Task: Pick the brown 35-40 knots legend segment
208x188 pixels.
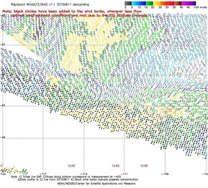Action: 178,3
